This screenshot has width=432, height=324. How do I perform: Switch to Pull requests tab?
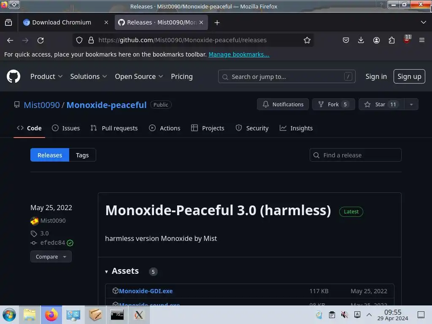point(114,128)
